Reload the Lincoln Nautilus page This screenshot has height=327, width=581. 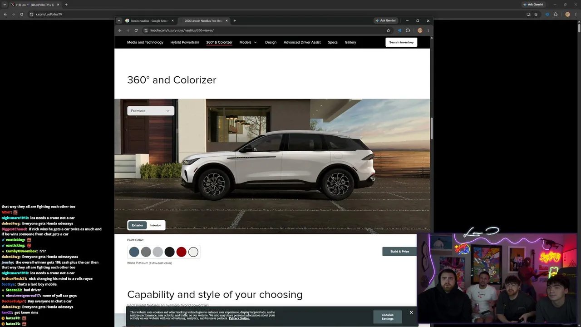(x=136, y=30)
